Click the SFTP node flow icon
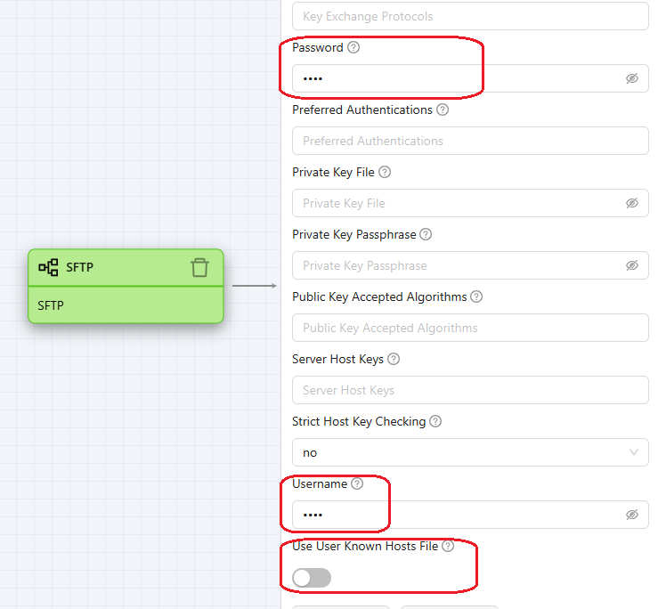The height and width of the screenshot is (609, 658). [48, 267]
